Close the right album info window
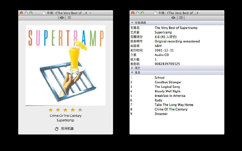Image resolution: width=242 pixels, height=151 pixels. [133, 13]
